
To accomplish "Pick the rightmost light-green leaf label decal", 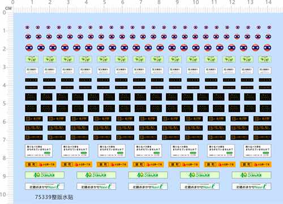I will 265,59.
